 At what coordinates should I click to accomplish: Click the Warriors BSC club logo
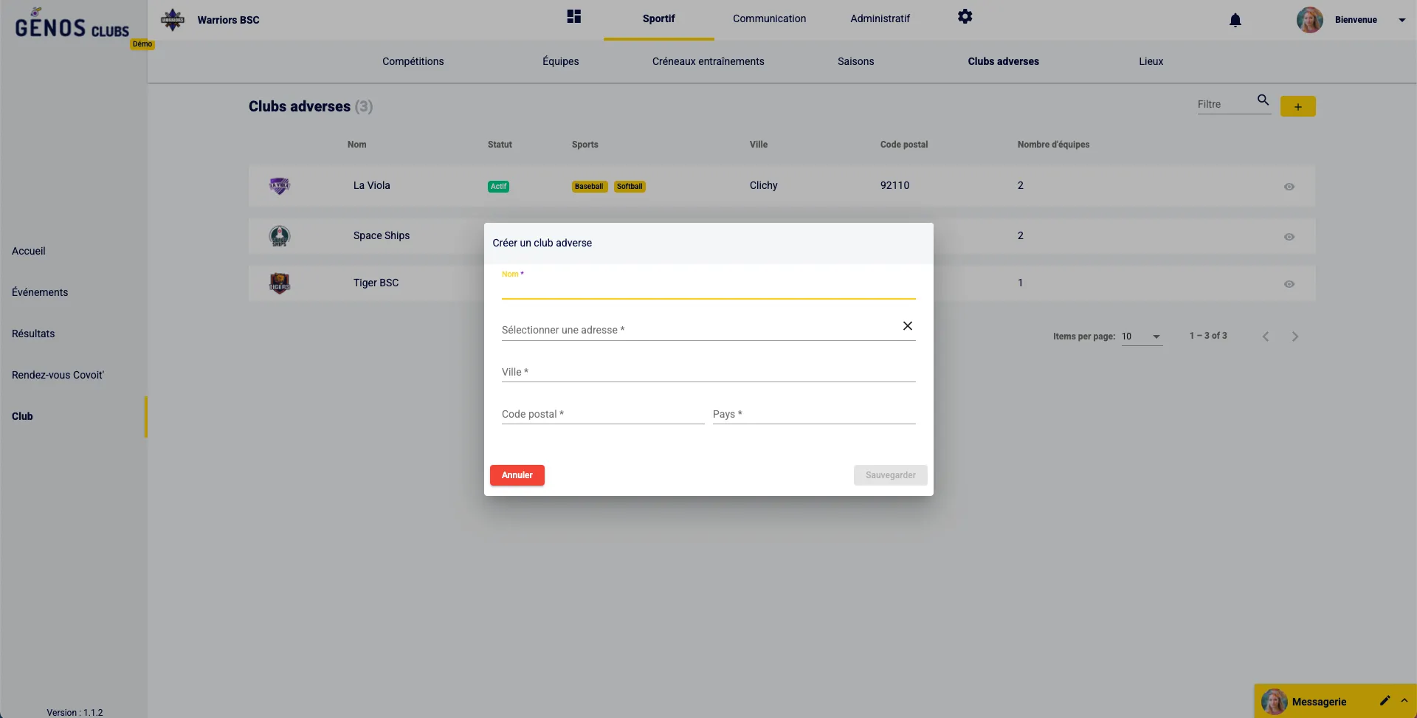coord(173,20)
